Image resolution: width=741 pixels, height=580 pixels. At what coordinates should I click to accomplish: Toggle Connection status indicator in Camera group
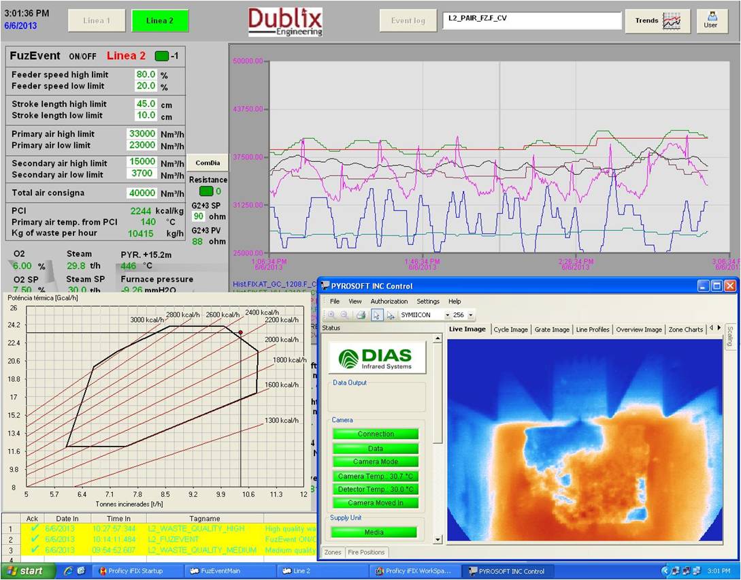tap(376, 434)
